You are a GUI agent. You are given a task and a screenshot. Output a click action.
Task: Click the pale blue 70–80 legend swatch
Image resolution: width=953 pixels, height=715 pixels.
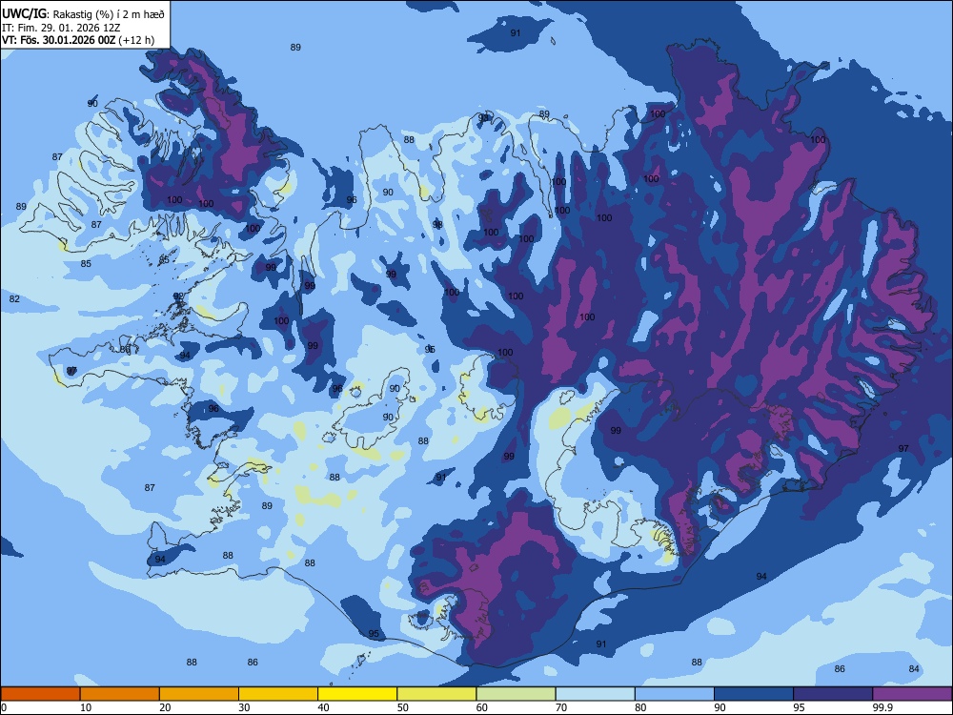(596, 694)
